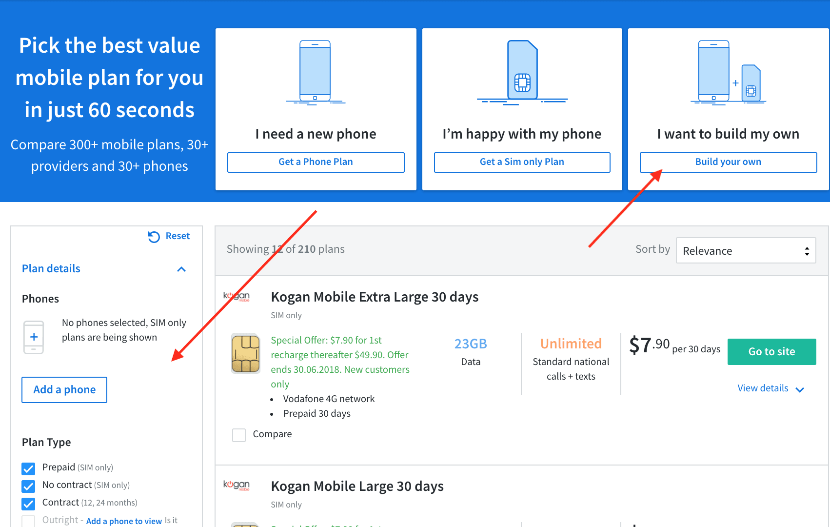This screenshot has height=527, width=830.
Task: Collapse the Plan details section chevron
Action: tap(181, 269)
